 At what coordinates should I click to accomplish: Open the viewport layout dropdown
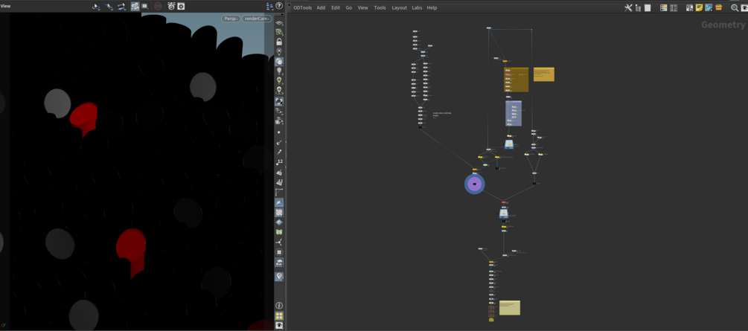269,6
